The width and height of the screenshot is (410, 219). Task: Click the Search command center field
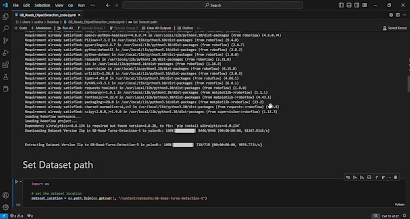(x=213, y=5)
